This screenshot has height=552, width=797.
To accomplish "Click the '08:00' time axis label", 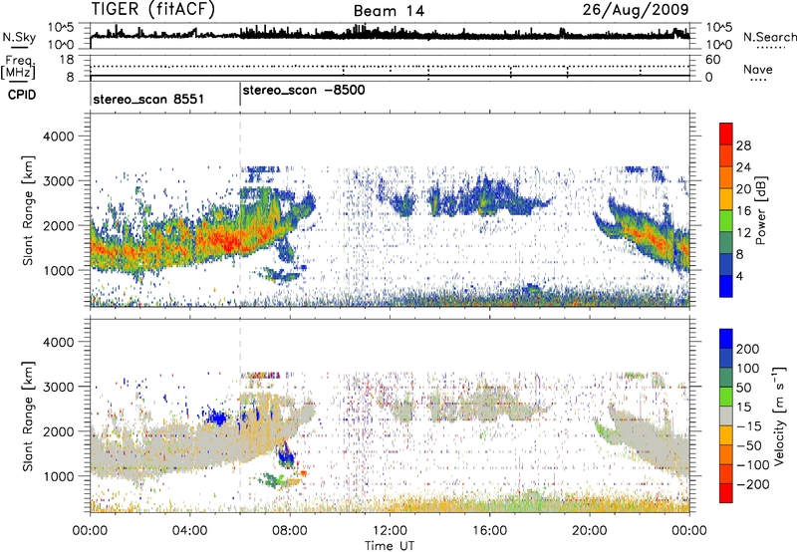I will pos(290,531).
